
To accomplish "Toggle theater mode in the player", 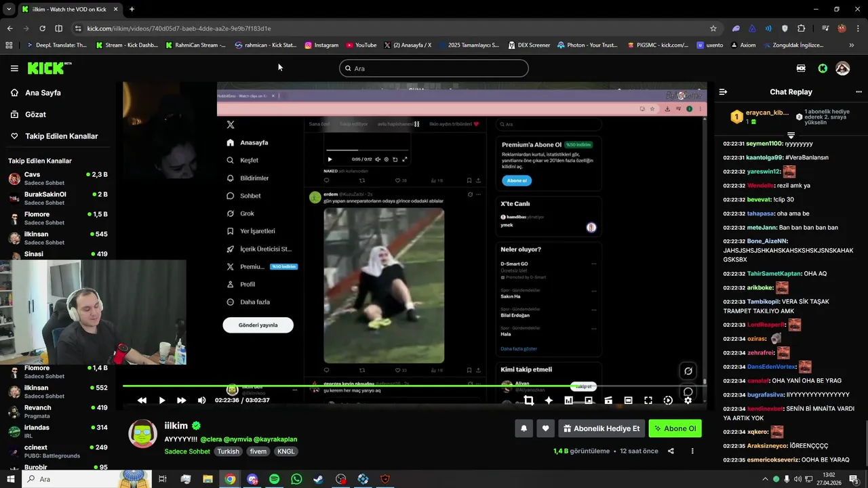I will click(x=628, y=401).
